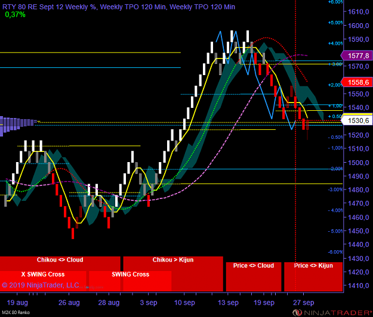Click the 1550,0 price axis label
The width and height of the screenshot is (373, 317).
click(358, 94)
